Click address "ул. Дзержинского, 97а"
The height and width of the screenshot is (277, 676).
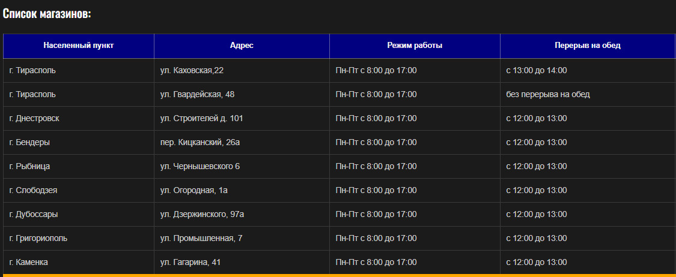(202, 215)
